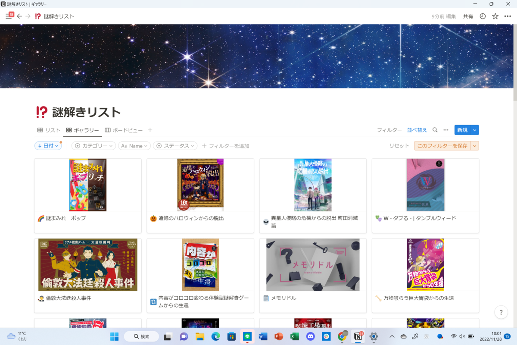
Task: Click the 9分前 編集 edit status
Action: [x=444, y=16]
